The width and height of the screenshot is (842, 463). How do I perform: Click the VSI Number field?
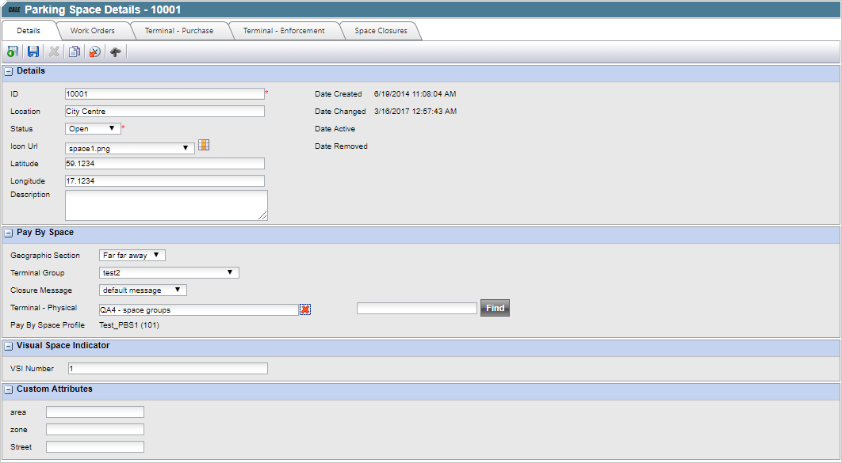point(168,369)
